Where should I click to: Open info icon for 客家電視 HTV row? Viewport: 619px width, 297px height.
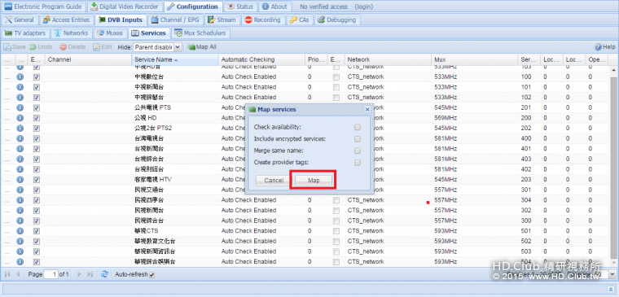click(20, 179)
